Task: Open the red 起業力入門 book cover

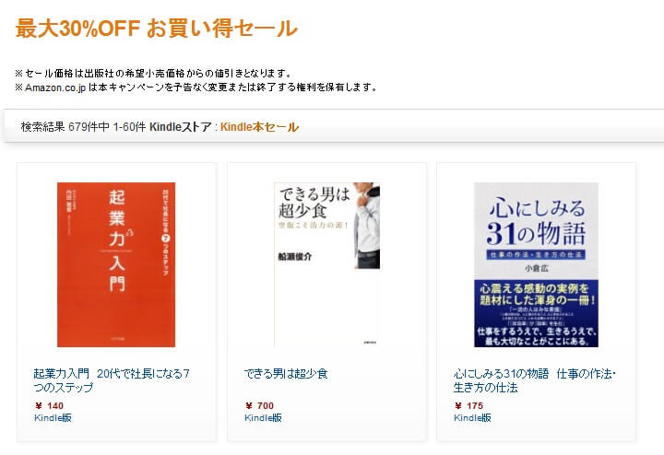Action: click(x=116, y=264)
